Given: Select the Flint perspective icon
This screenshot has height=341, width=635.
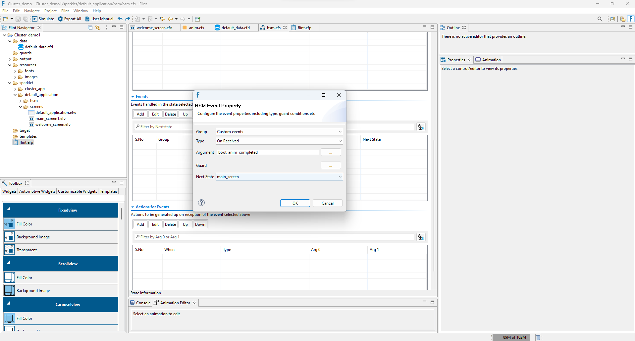Looking at the screenshot, I should [x=631, y=19].
